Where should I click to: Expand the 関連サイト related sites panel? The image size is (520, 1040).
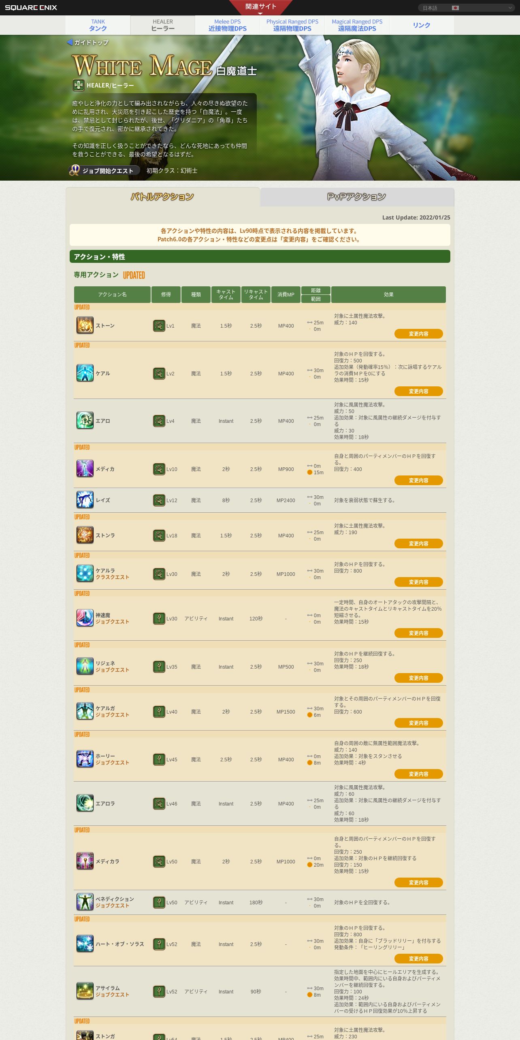[260, 7]
